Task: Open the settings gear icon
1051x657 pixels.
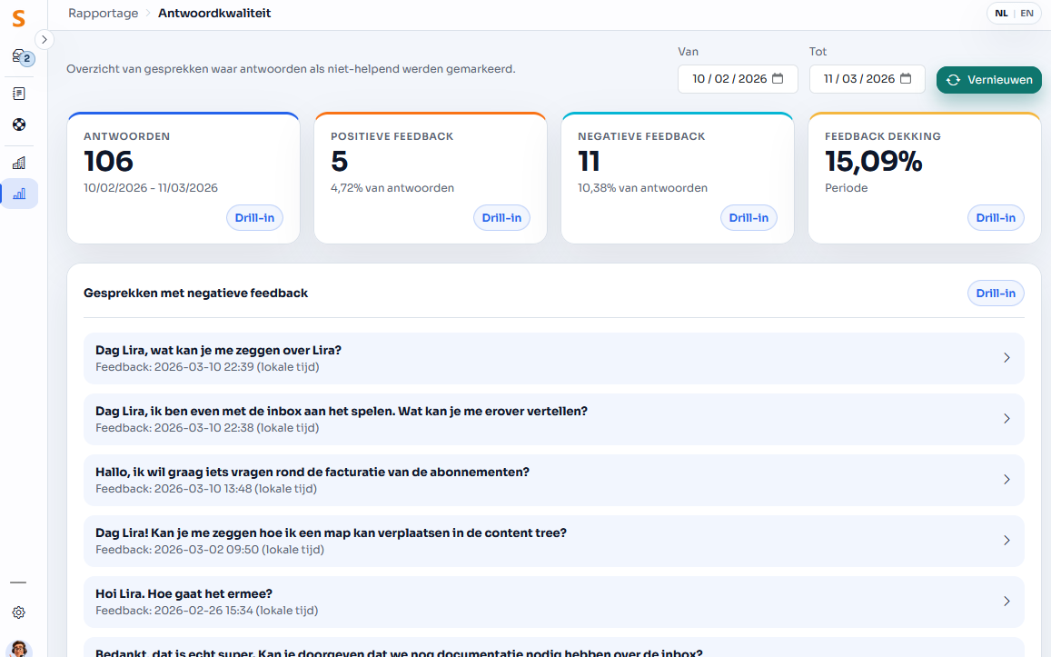Action: [x=19, y=612]
